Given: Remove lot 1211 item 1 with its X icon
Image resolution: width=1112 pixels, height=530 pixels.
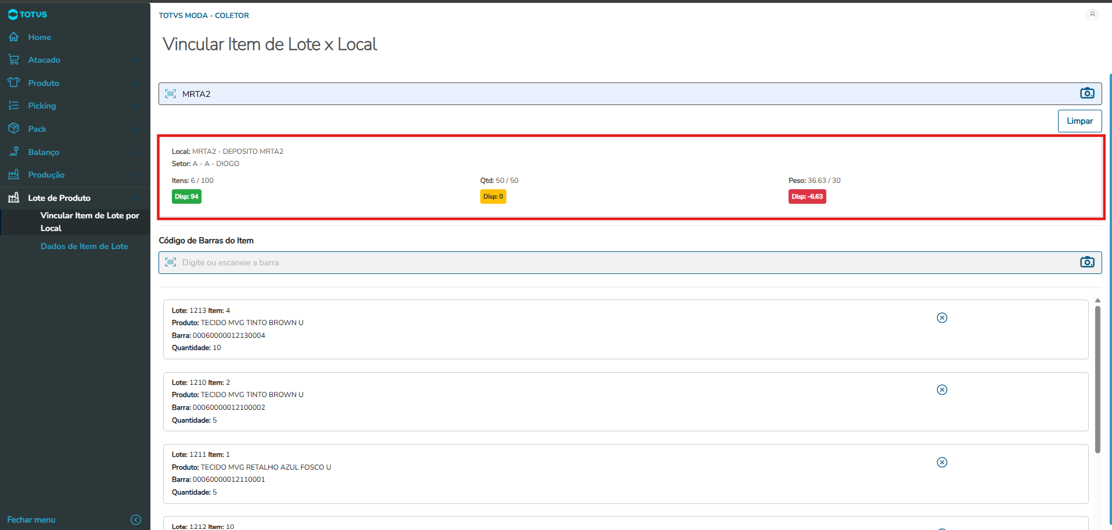Looking at the screenshot, I should 942,462.
